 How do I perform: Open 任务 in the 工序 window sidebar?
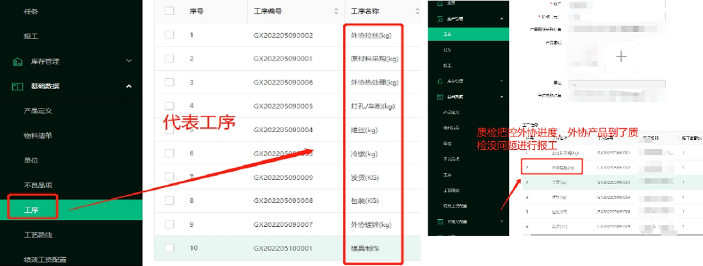click(x=31, y=12)
